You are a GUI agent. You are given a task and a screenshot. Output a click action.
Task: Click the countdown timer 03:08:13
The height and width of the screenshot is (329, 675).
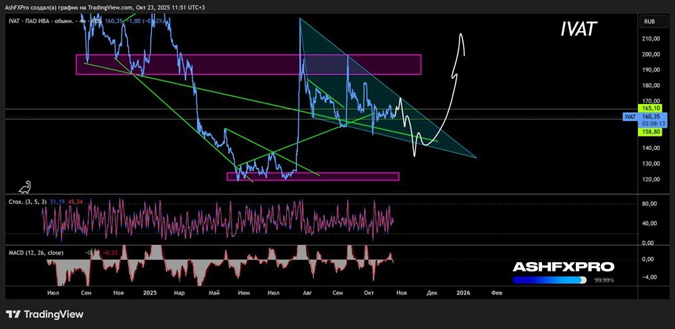pyautogui.click(x=652, y=122)
